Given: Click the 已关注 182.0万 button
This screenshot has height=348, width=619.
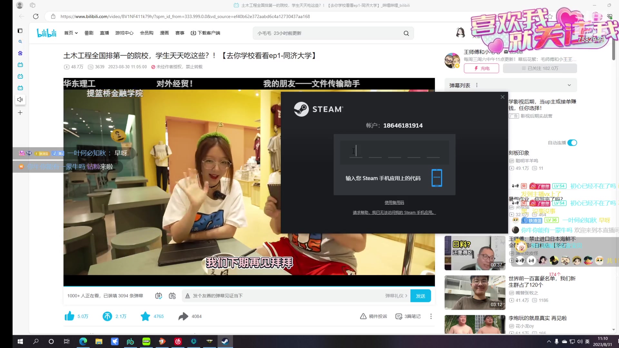Looking at the screenshot, I should coord(540,68).
